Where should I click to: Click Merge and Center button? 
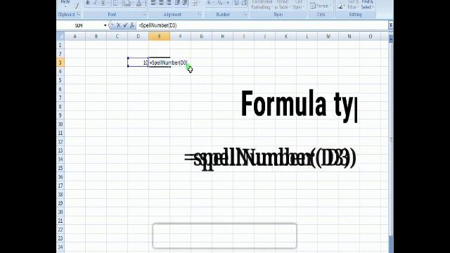(195, 3)
